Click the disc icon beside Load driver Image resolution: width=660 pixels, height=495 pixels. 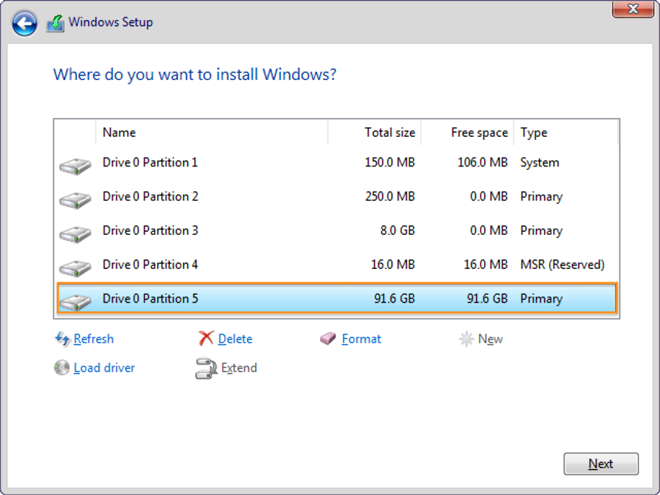(x=61, y=367)
